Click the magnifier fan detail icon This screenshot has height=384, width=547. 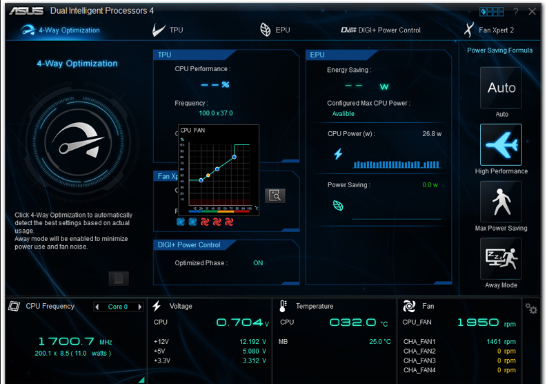tap(275, 195)
